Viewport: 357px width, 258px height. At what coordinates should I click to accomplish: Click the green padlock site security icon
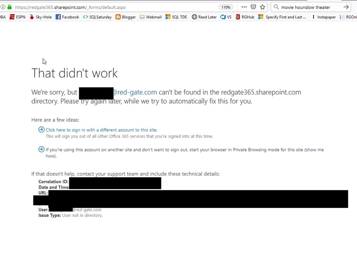[9, 7]
